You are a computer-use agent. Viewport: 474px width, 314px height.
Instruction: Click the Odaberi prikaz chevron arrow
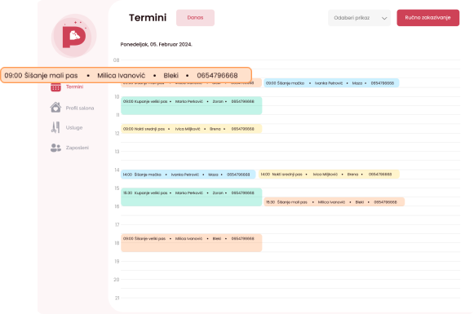point(384,18)
